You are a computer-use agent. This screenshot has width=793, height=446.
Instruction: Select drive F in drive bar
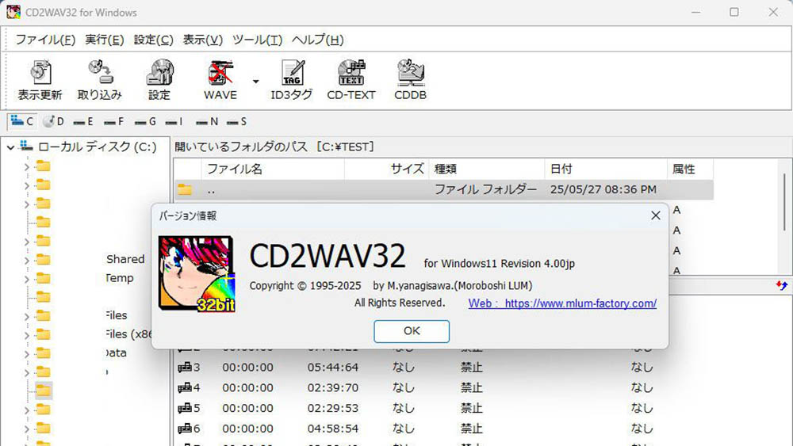click(113, 121)
